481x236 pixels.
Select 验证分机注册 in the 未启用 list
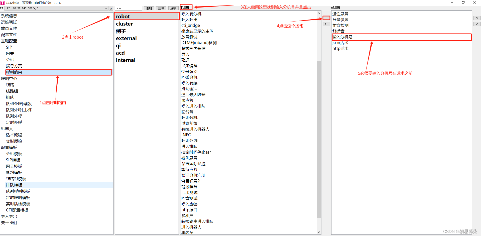click(x=193, y=175)
